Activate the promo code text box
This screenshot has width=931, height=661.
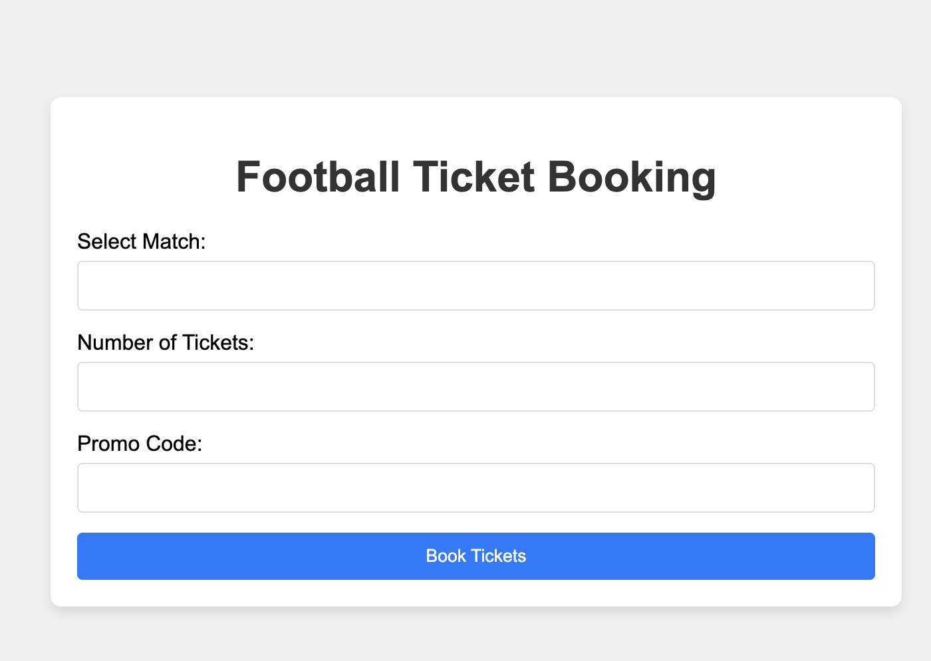pyautogui.click(x=475, y=487)
